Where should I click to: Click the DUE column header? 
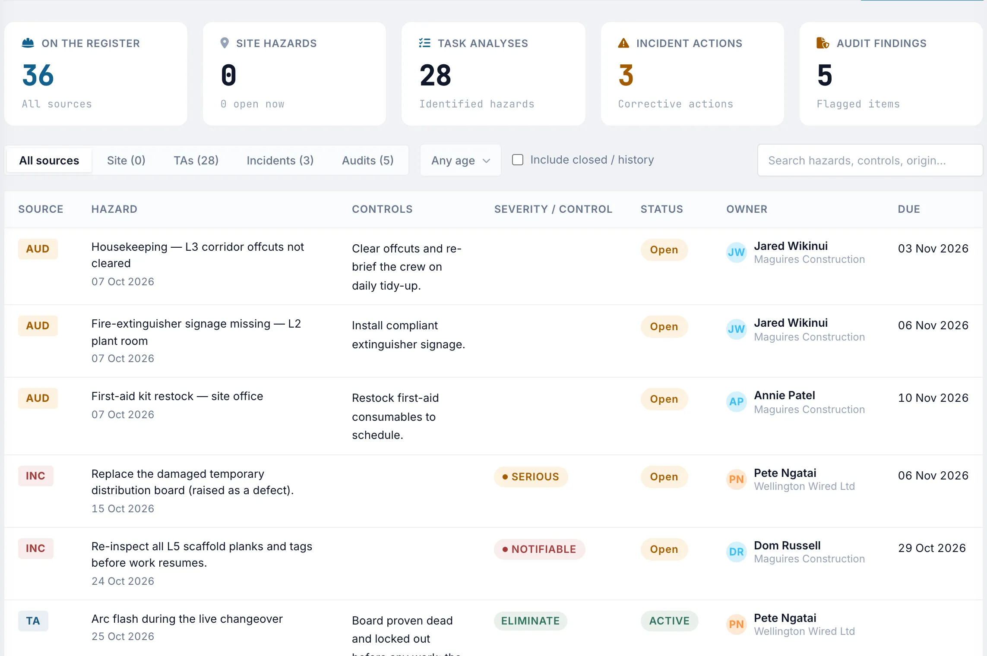coord(909,209)
